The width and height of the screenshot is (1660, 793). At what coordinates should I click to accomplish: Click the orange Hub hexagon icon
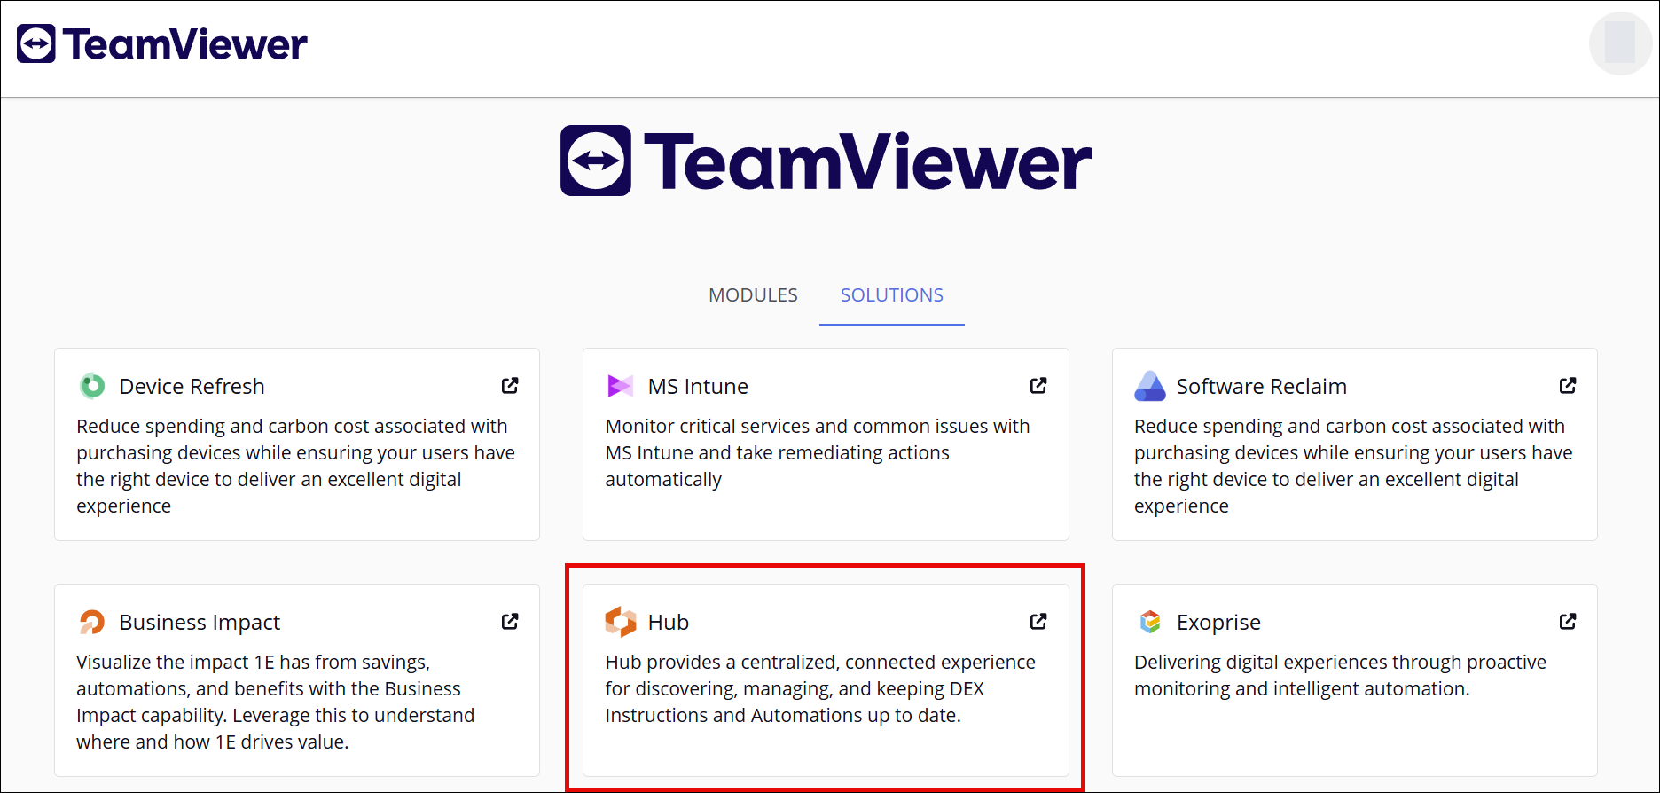(x=620, y=622)
